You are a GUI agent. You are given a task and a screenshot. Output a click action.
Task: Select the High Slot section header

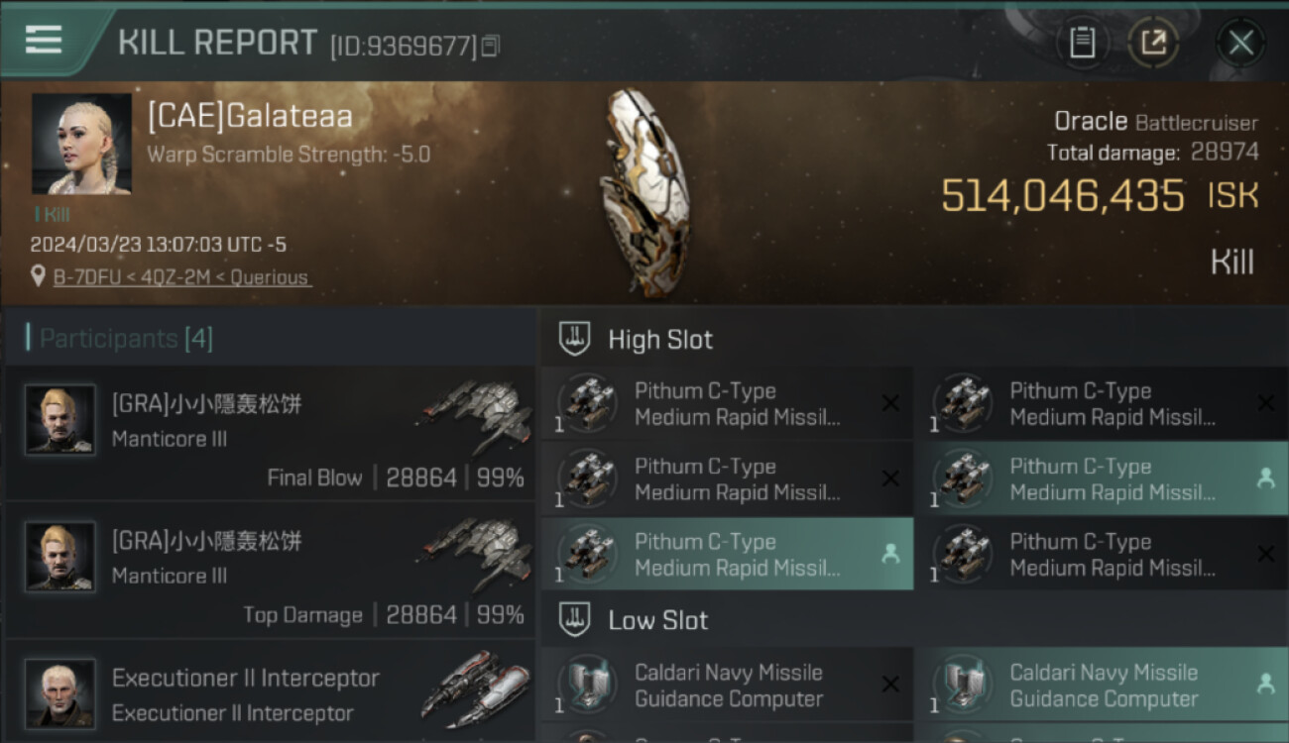pyautogui.click(x=660, y=340)
